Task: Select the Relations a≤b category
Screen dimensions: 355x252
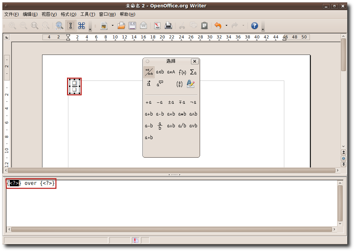Action: [x=160, y=72]
